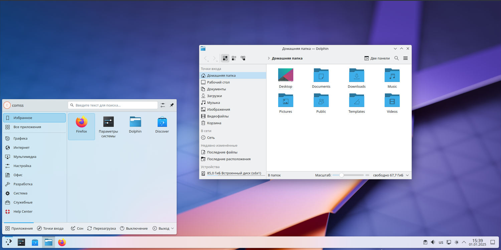501x250 pixels.
Task: Click the Сон sleep button
Action: [x=77, y=229]
